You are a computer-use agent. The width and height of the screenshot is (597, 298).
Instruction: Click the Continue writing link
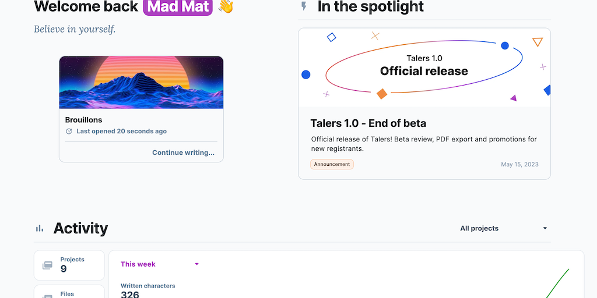(x=183, y=152)
